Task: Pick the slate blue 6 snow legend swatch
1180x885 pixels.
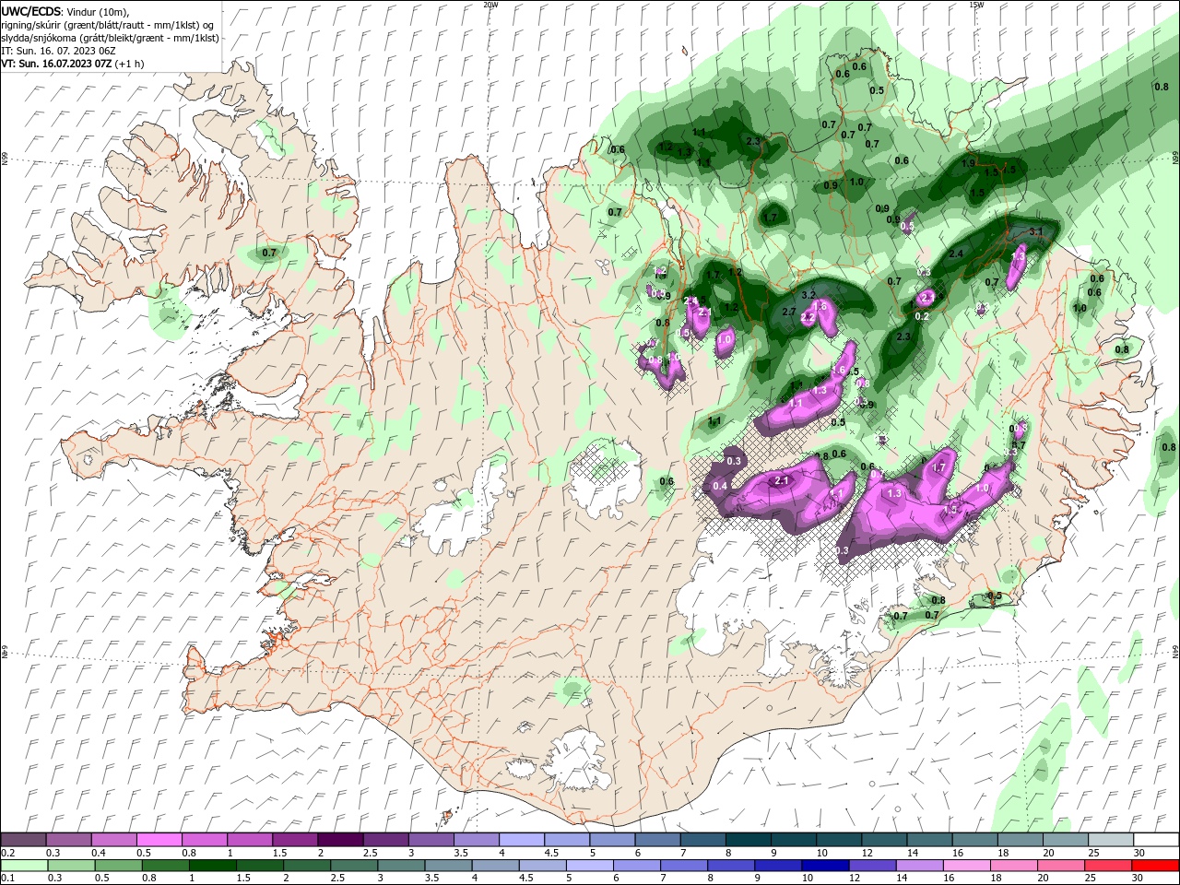Action: coord(657,840)
